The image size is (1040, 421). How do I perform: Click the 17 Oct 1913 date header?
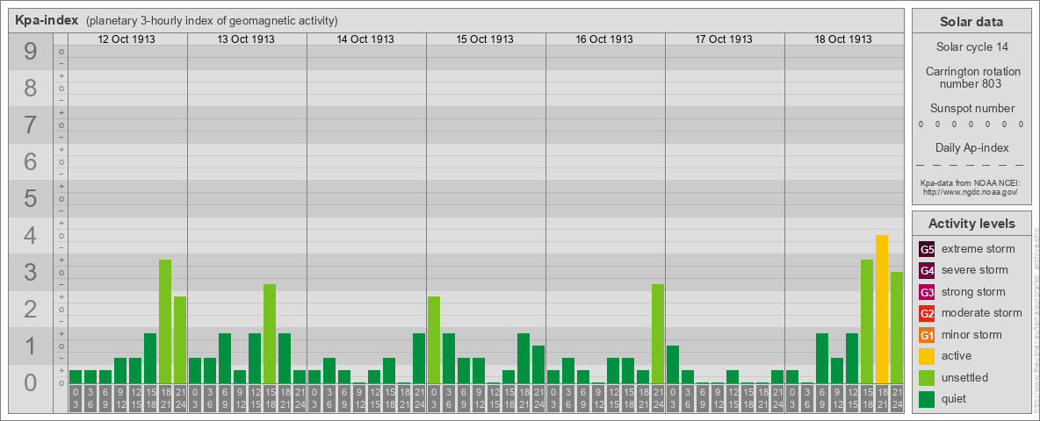pos(724,39)
